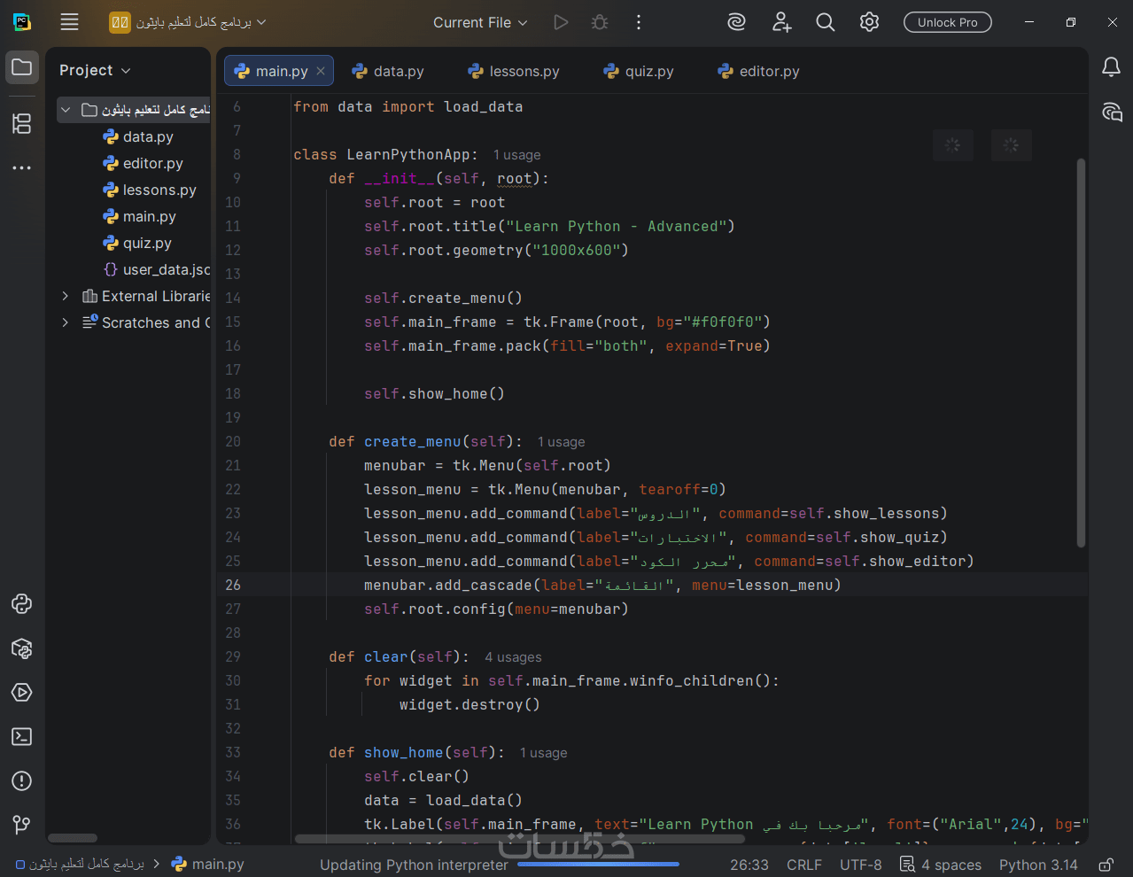Toggle read-only lock in status bar

point(1106,865)
